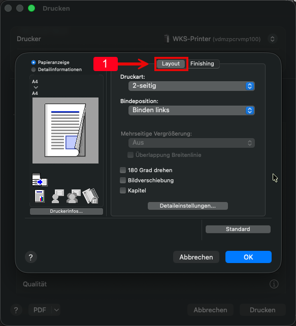
Task: Click Abbrechen in the printer settings sheet
Action: coord(196,257)
